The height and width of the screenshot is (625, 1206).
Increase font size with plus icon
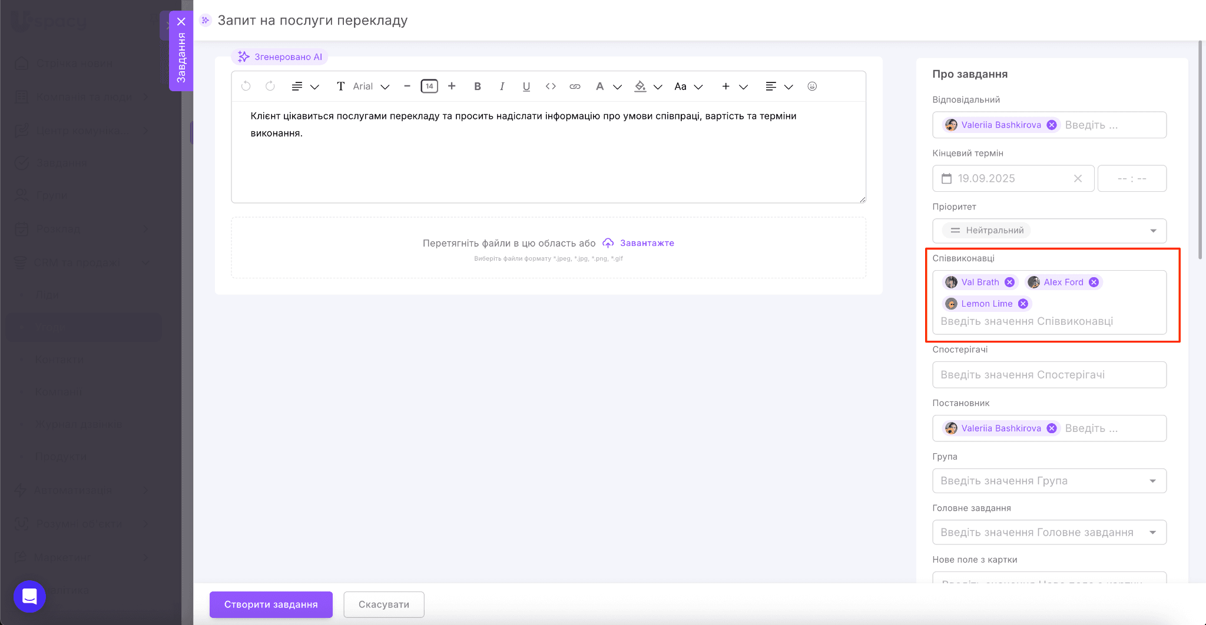(x=452, y=87)
